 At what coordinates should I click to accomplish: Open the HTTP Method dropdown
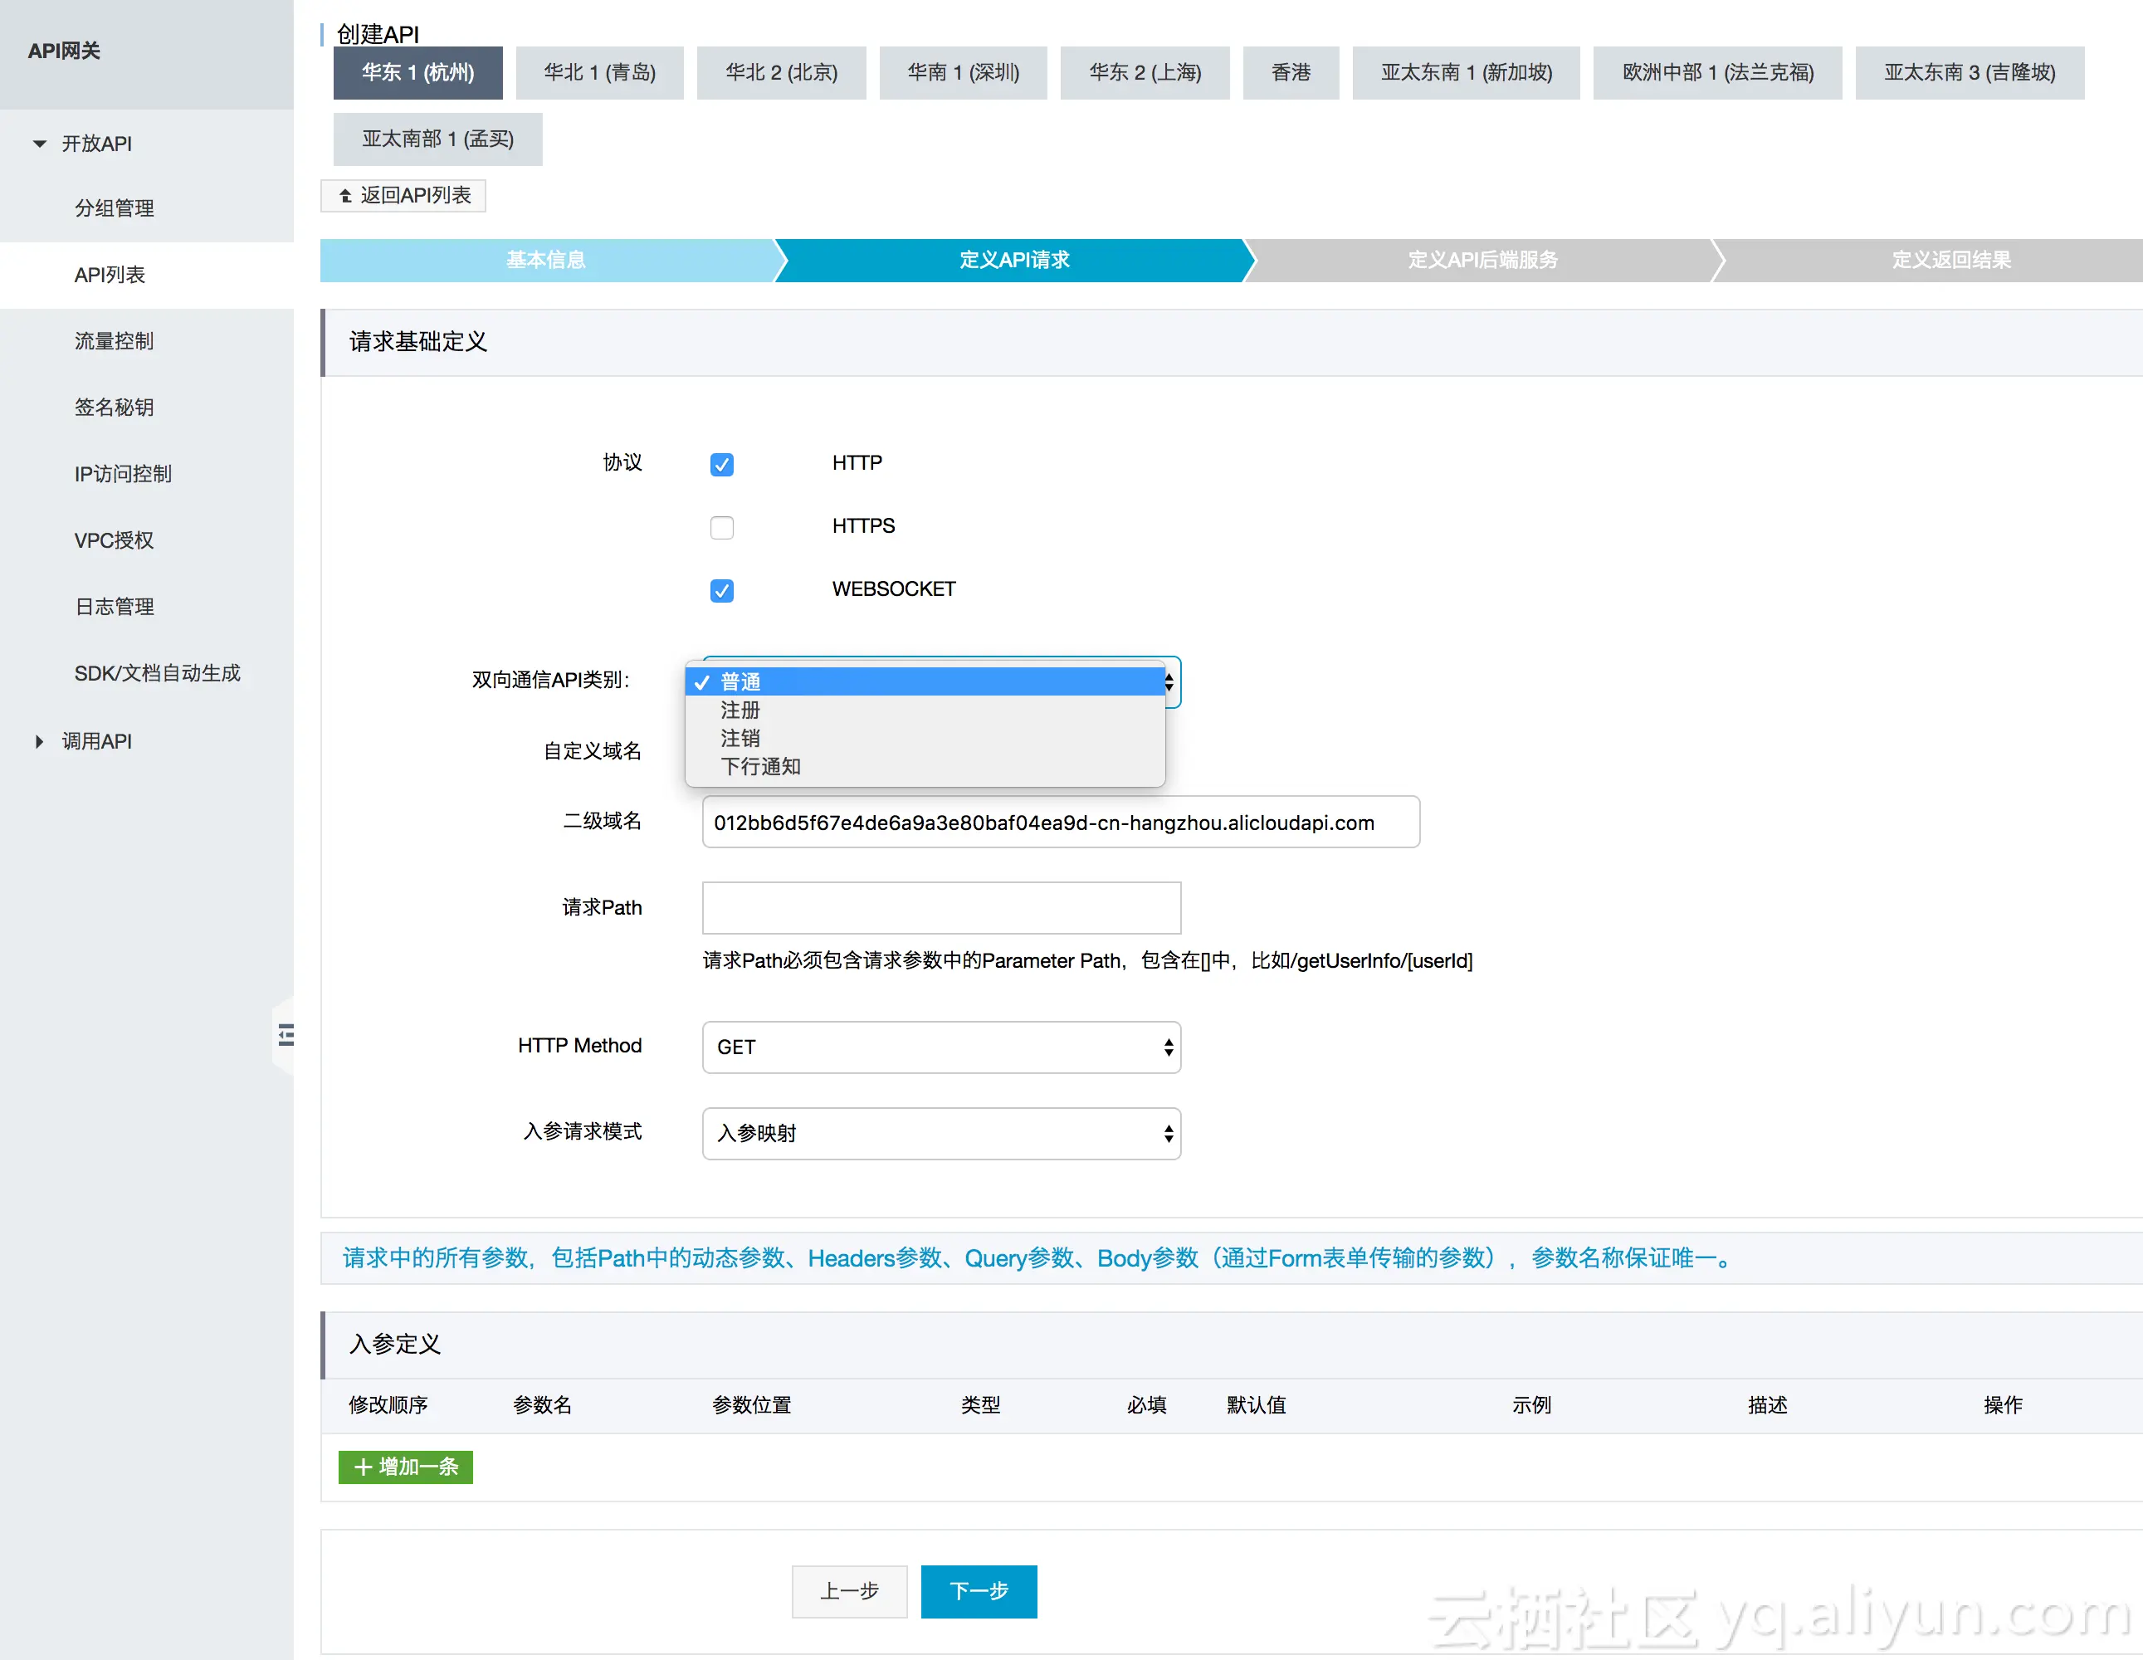[x=940, y=1047]
